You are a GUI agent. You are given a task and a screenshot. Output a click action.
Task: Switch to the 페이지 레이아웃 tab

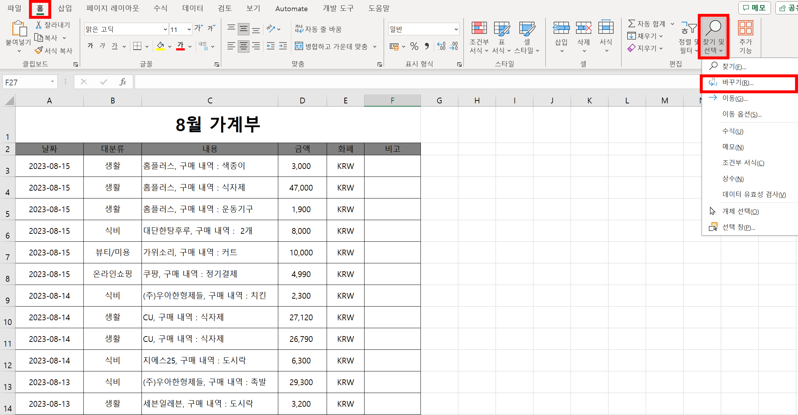(113, 8)
